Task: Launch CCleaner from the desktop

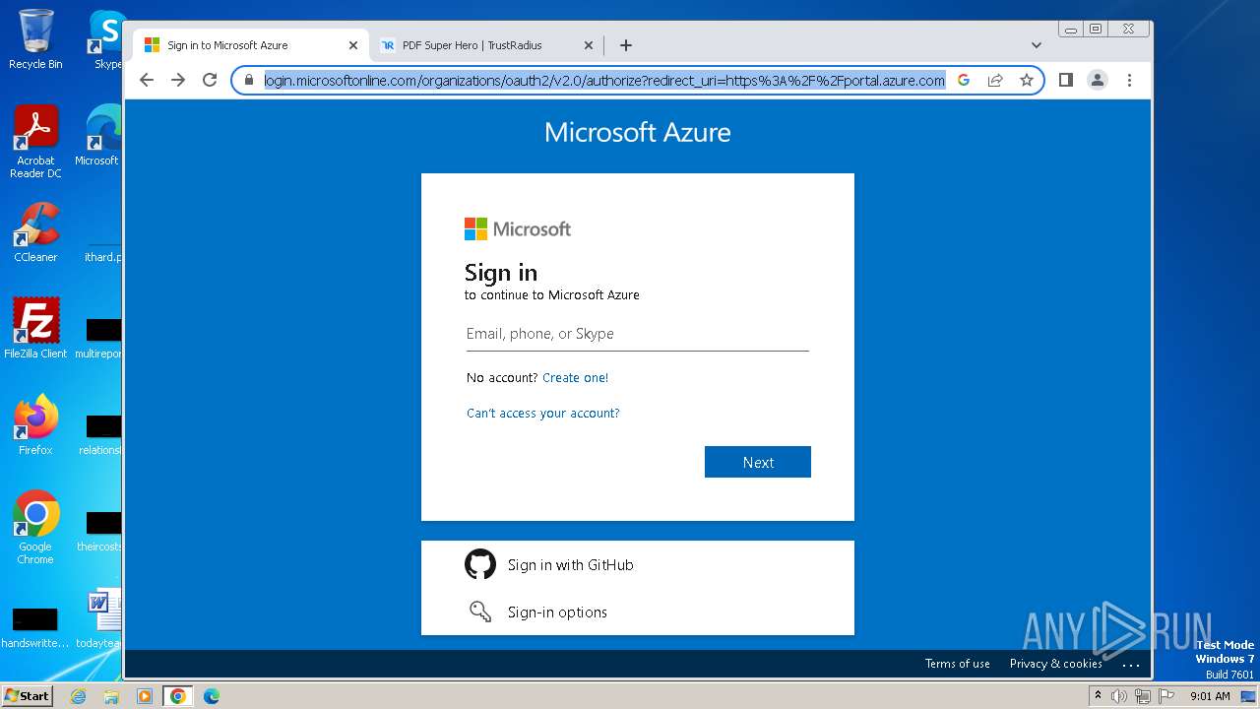Action: tap(35, 232)
